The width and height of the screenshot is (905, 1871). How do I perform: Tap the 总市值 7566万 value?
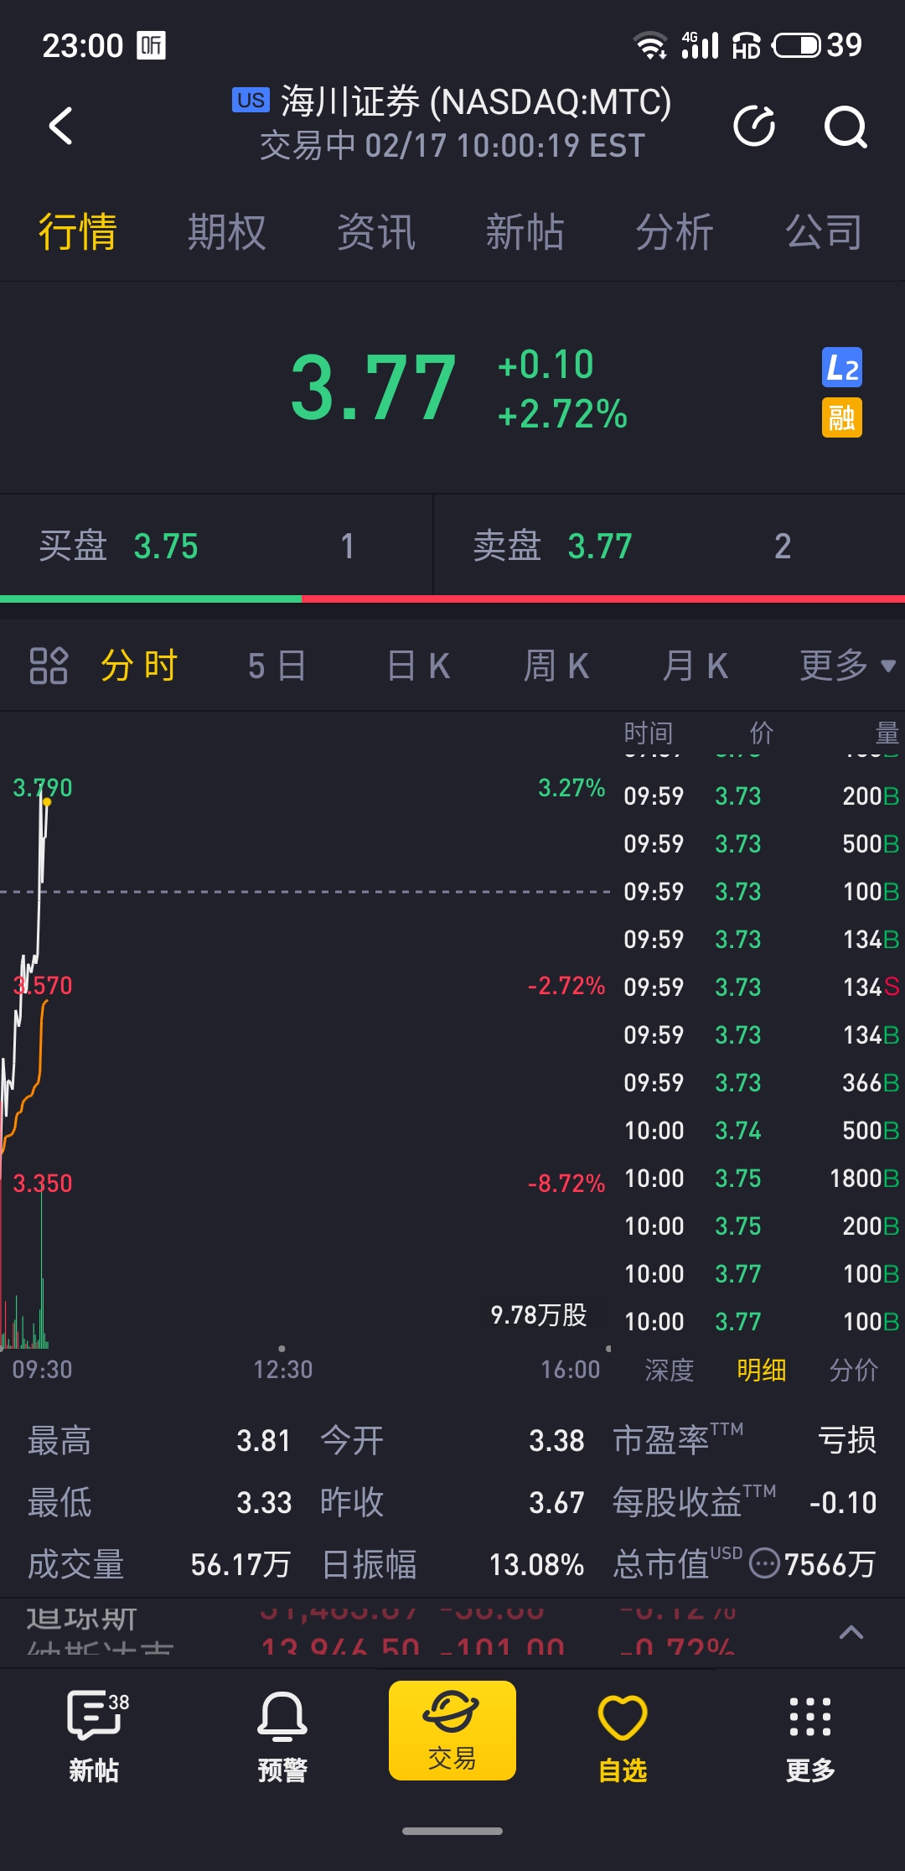point(830,1564)
